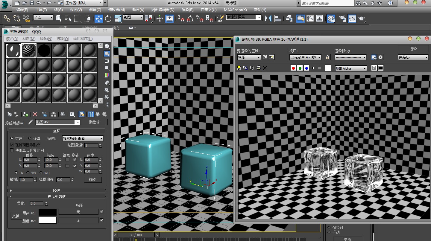
Task: Select the WU radio button
Action: tap(41, 173)
